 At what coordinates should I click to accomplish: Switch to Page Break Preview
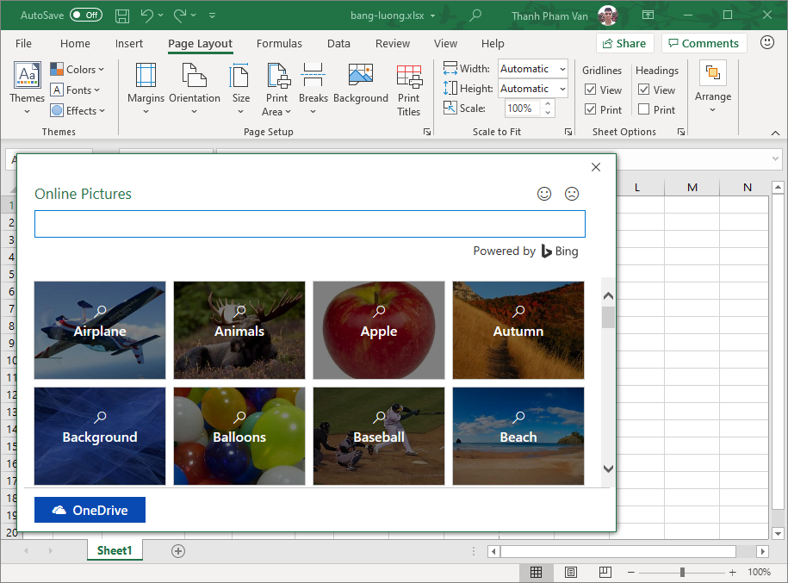(x=605, y=572)
